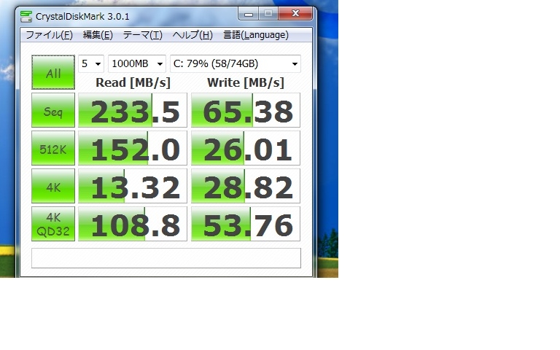Click the CrystalDiskMark title bar app icon

[x=27, y=15]
